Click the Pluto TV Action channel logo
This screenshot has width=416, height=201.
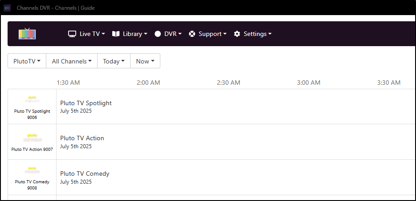[32, 138]
